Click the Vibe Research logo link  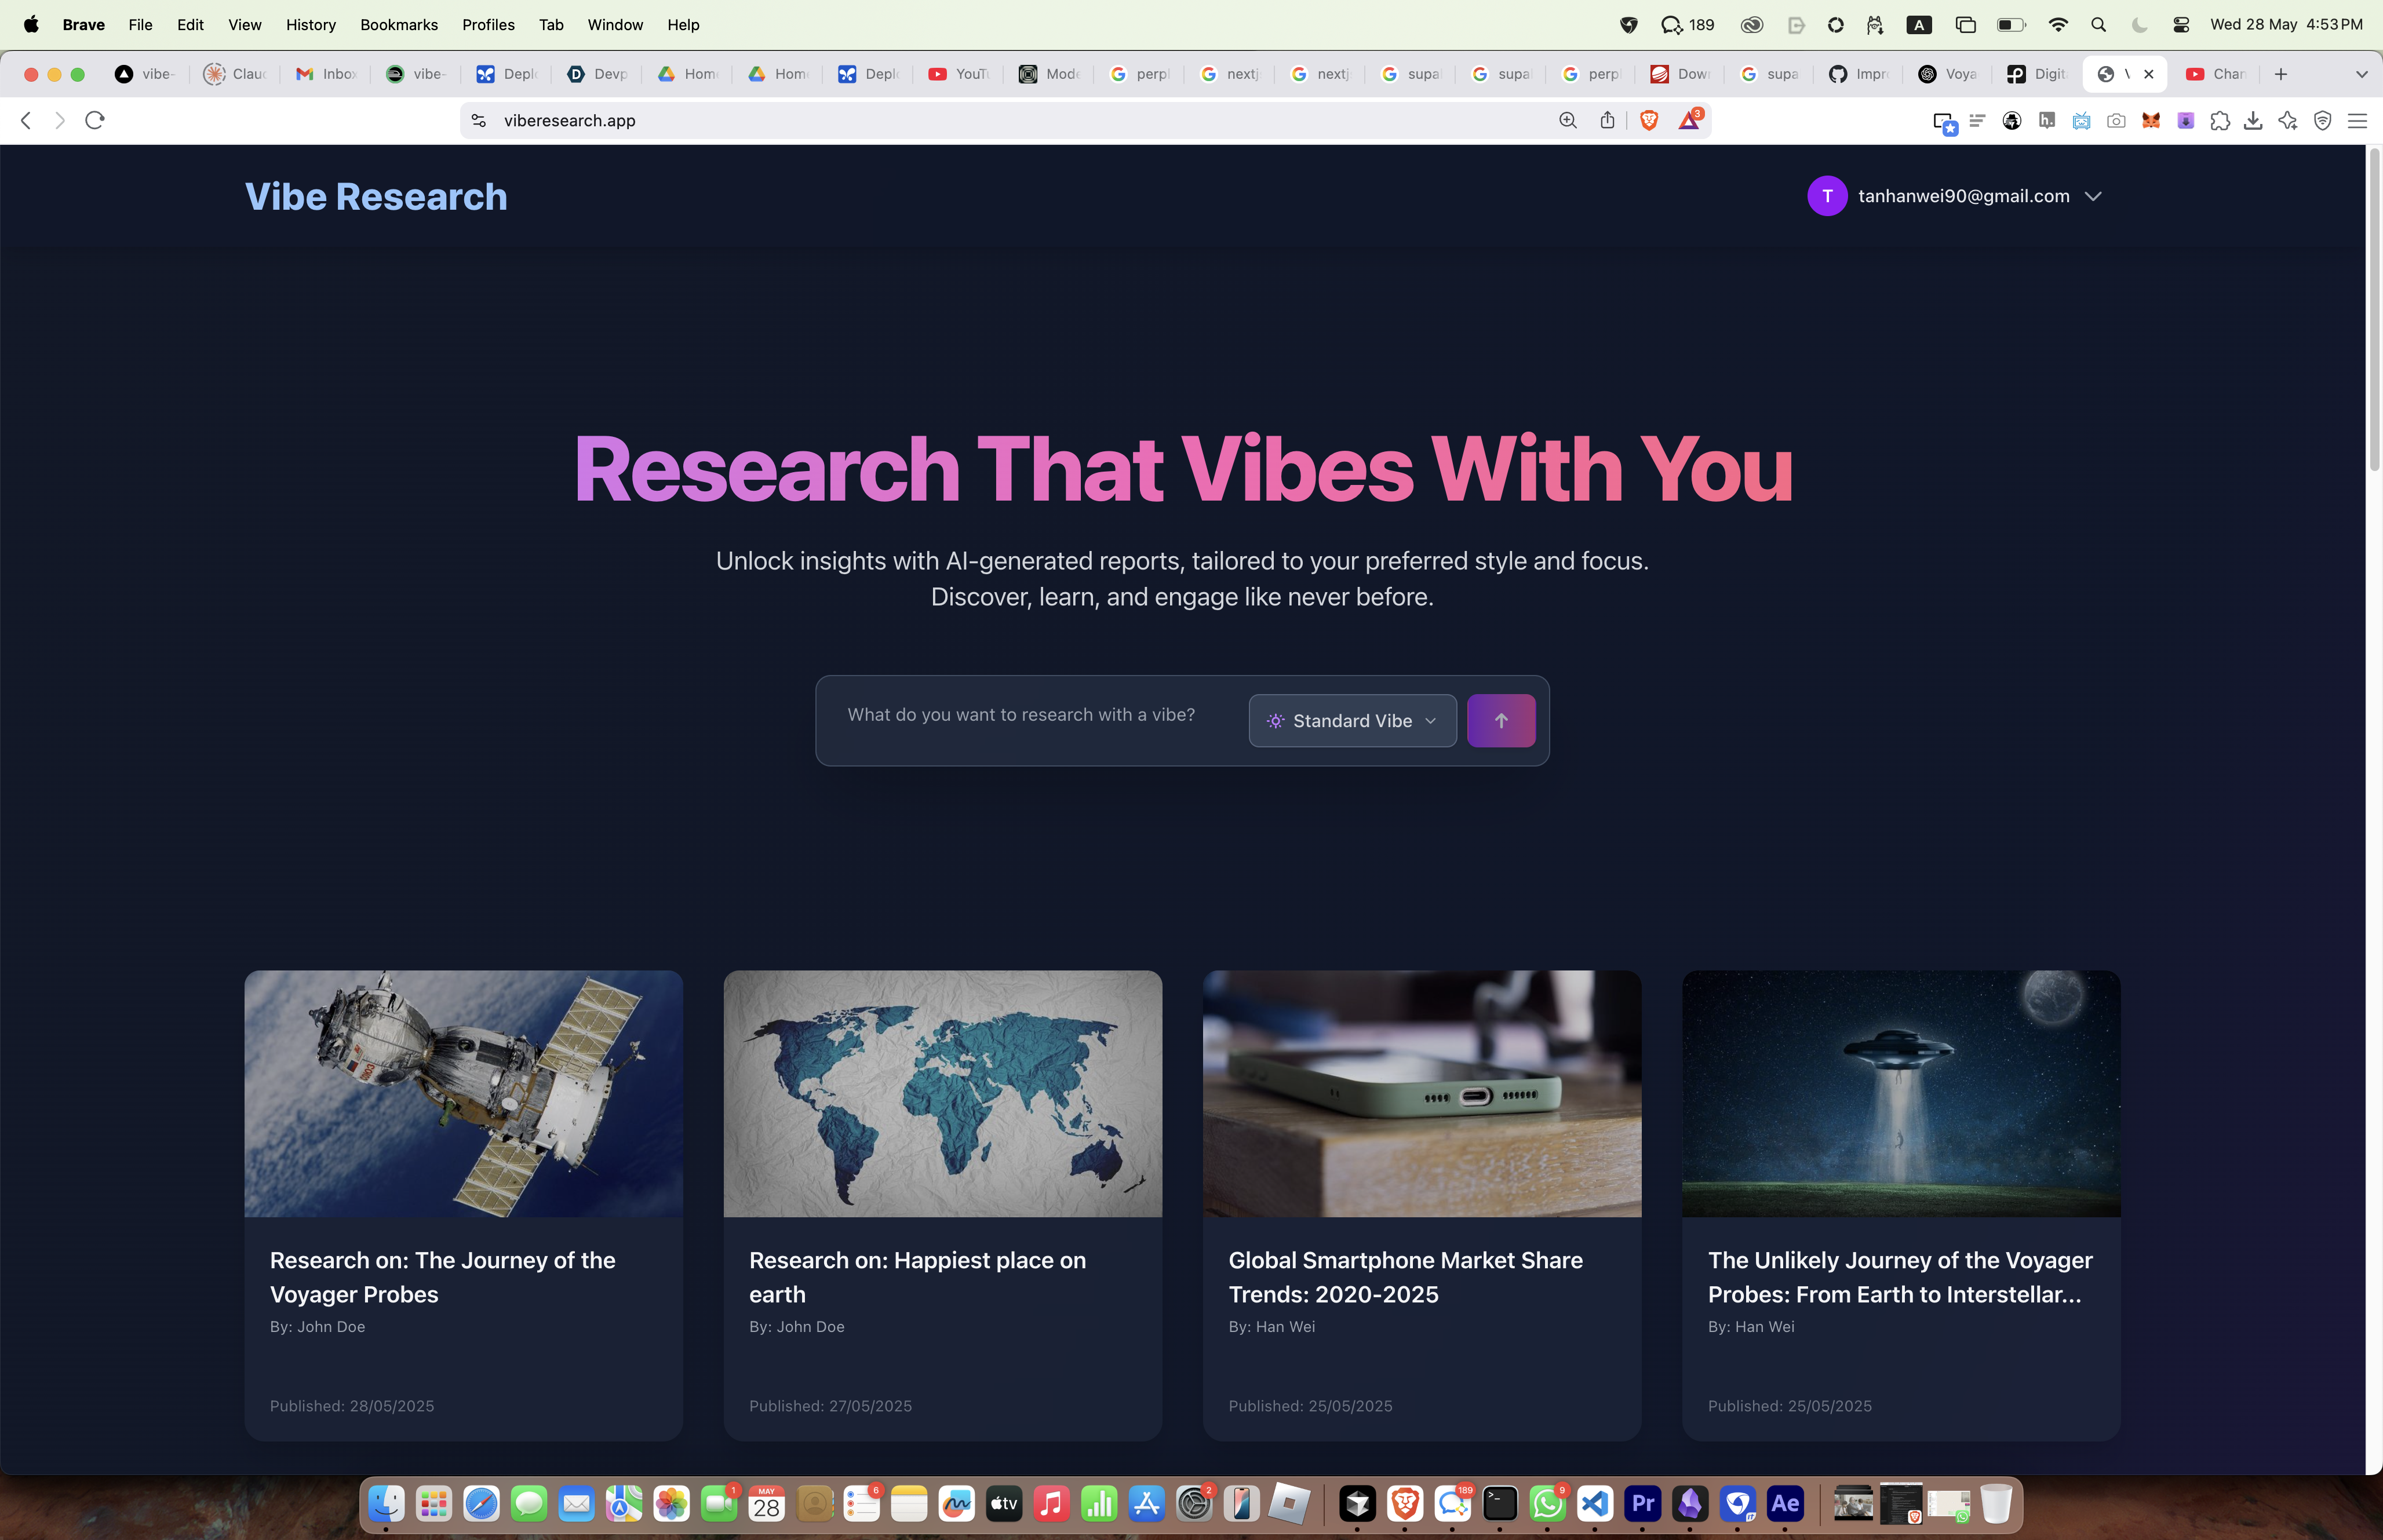376,197
